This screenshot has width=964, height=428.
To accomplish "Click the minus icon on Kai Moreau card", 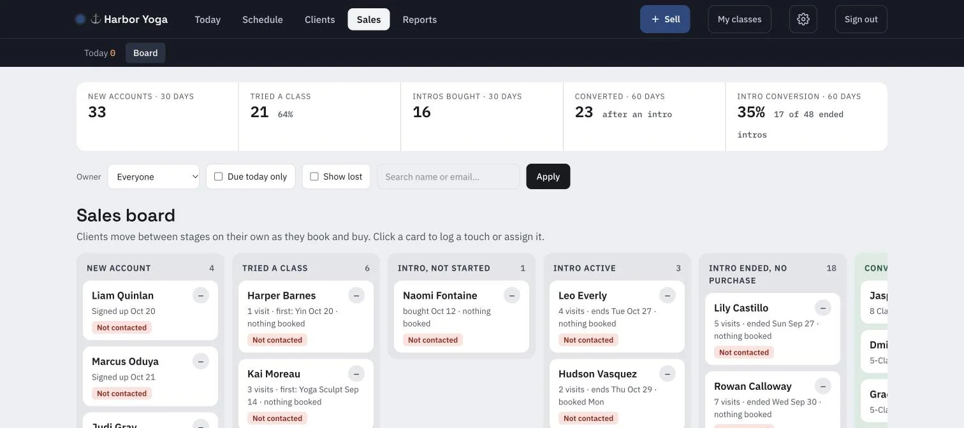I will [356, 374].
